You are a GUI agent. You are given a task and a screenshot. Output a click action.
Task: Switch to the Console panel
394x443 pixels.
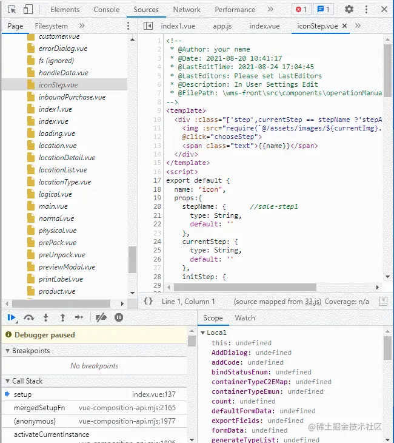click(107, 10)
